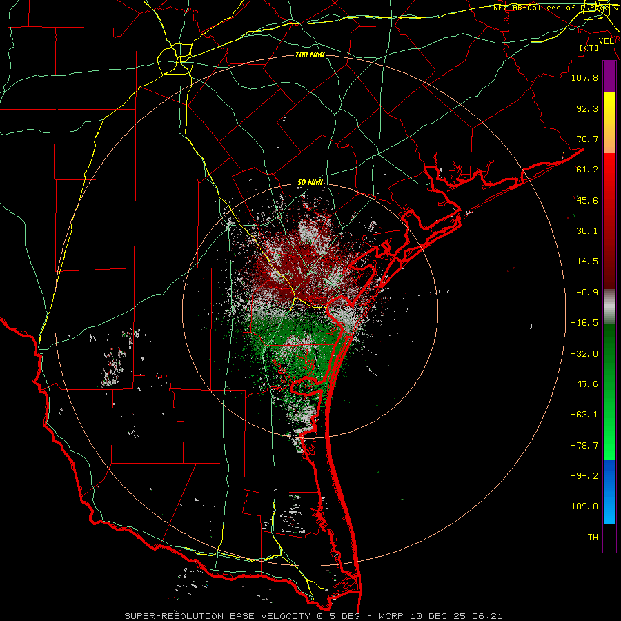Select the 14.5 velocity scale value

tap(587, 262)
